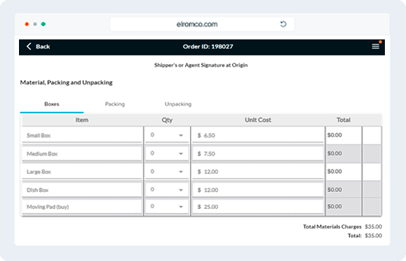Click the Medium Box unit cost field
The image size is (406, 261).
(x=258, y=153)
